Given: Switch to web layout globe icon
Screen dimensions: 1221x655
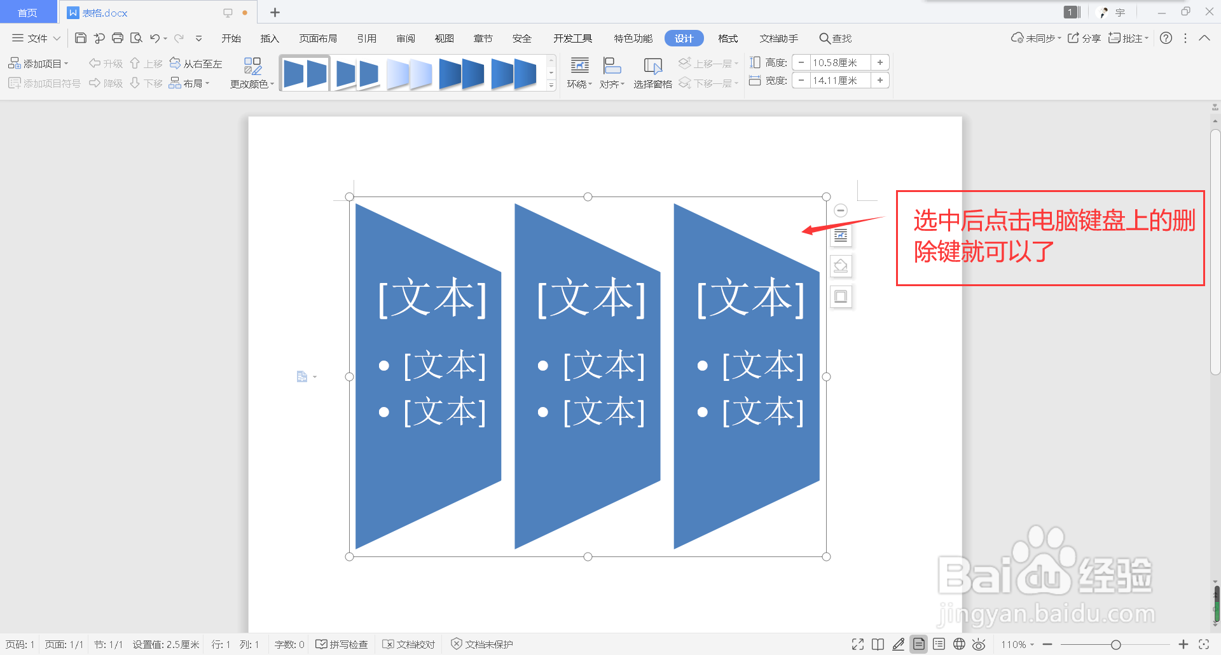Looking at the screenshot, I should tap(959, 644).
